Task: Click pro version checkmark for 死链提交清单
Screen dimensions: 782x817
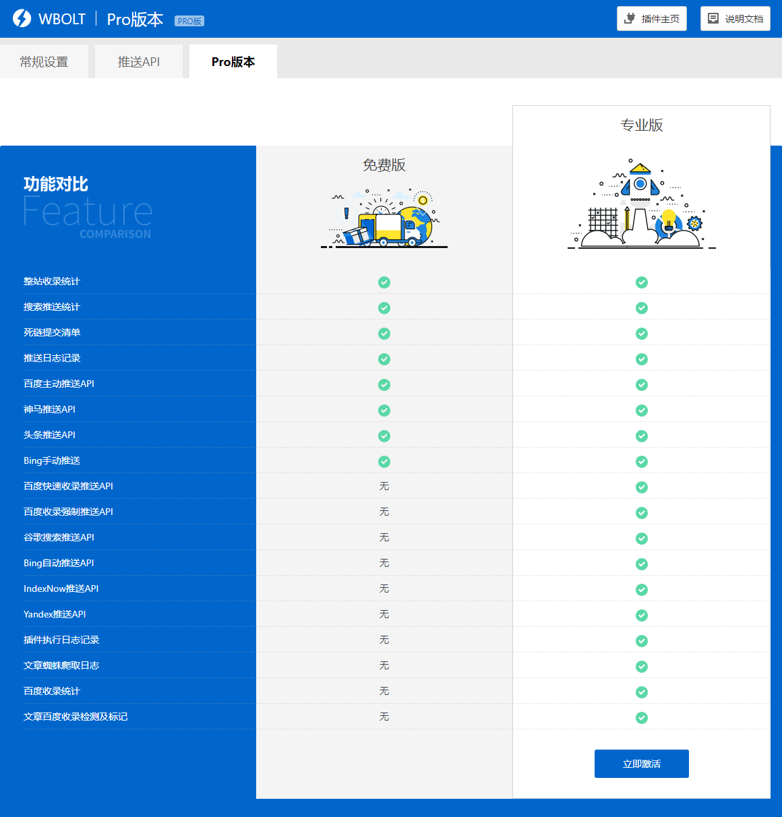Action: click(642, 334)
